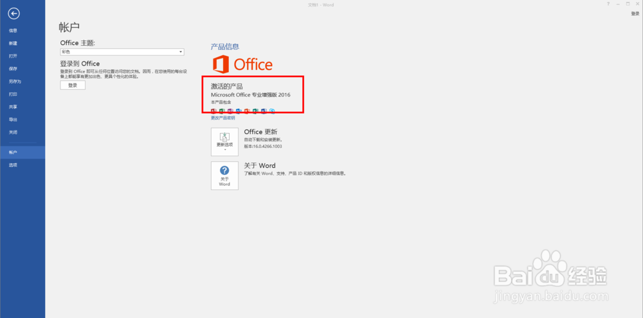The image size is (643, 318).
Task: Click the 登录 button under 登录到 Office
Action: coord(73,85)
